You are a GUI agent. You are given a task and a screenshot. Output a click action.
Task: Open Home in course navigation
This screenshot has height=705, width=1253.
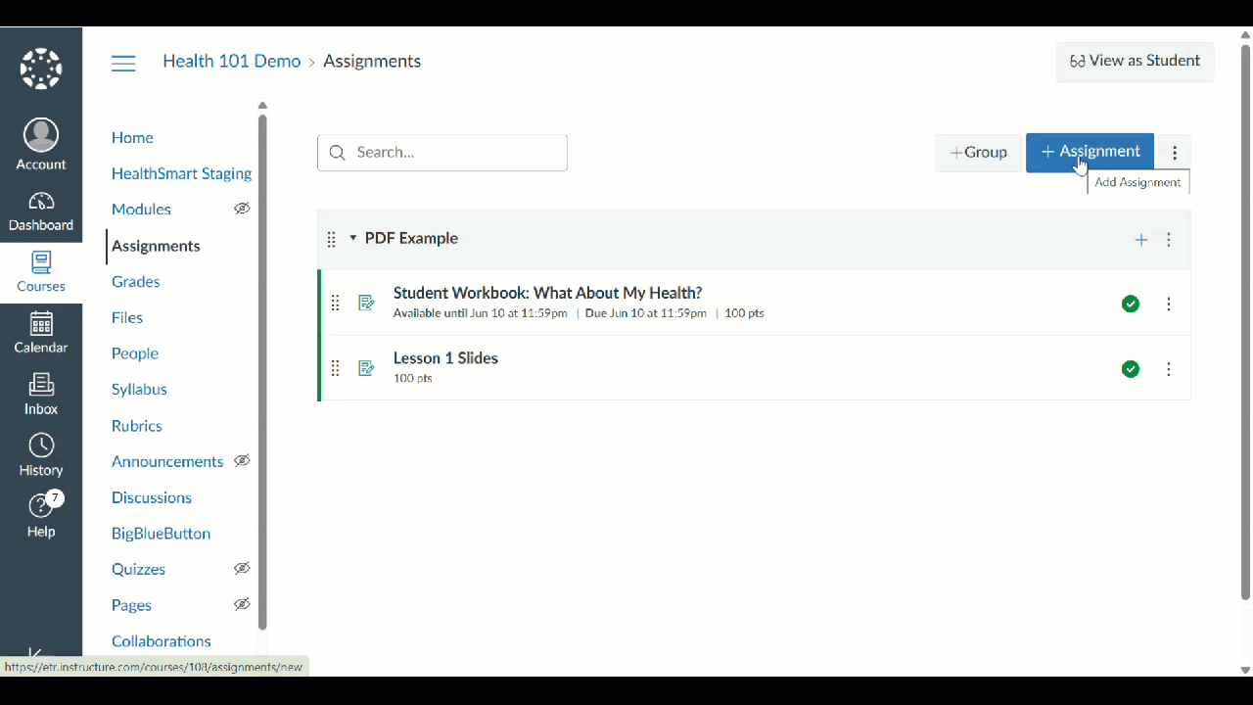[x=132, y=138]
